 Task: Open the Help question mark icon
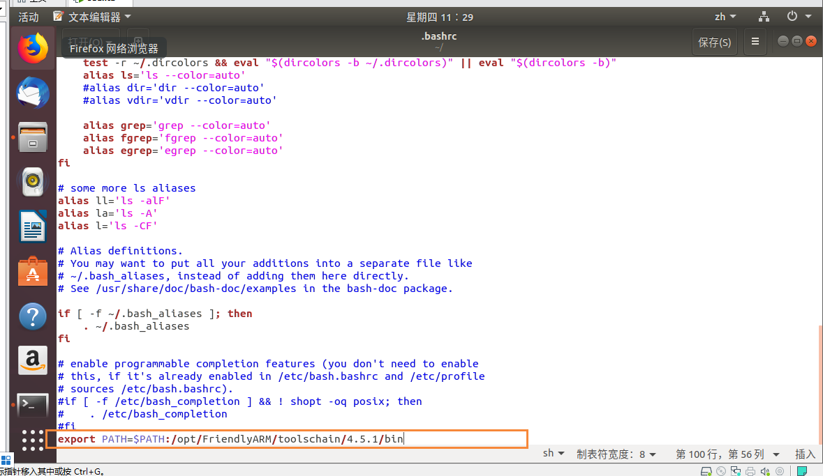(x=33, y=316)
